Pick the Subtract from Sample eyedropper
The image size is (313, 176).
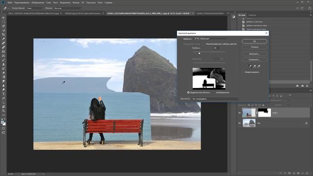259,66
